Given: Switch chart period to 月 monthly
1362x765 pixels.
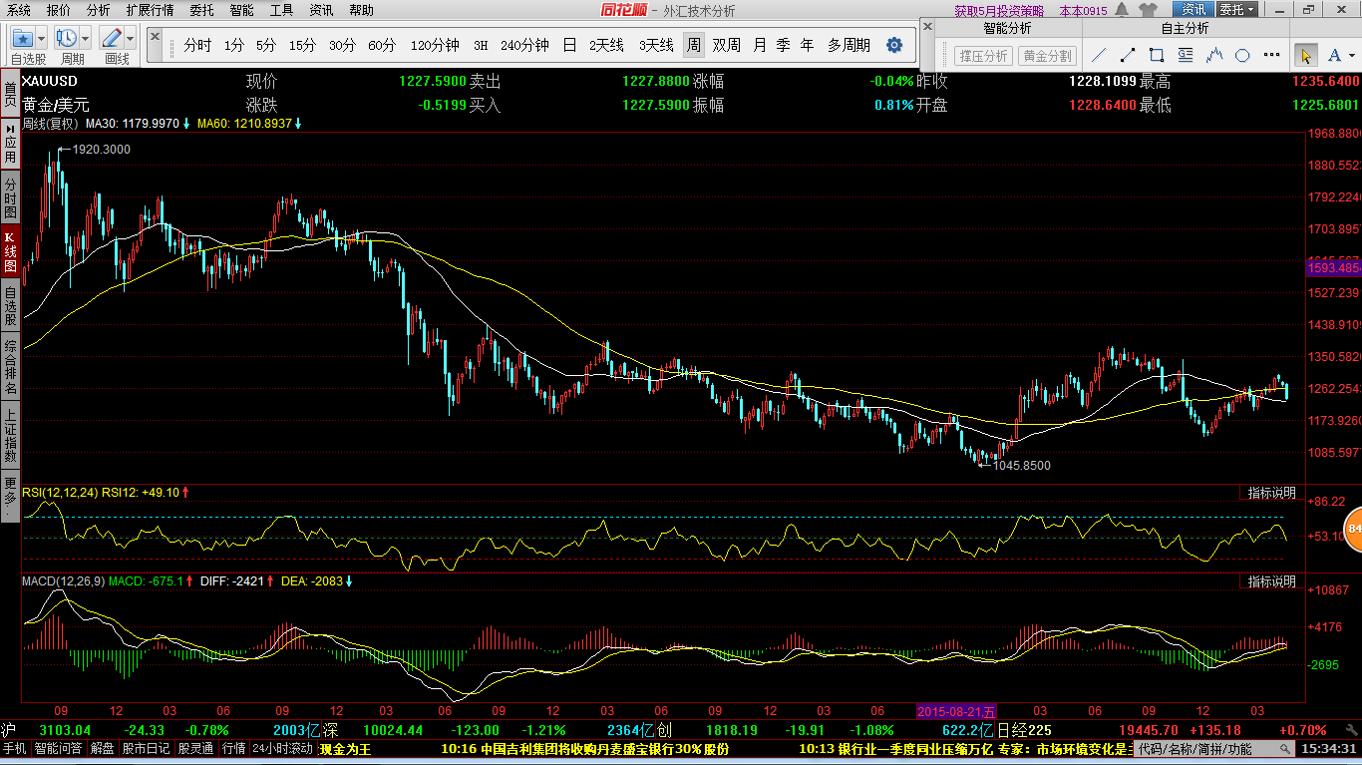Looking at the screenshot, I should click(x=760, y=45).
